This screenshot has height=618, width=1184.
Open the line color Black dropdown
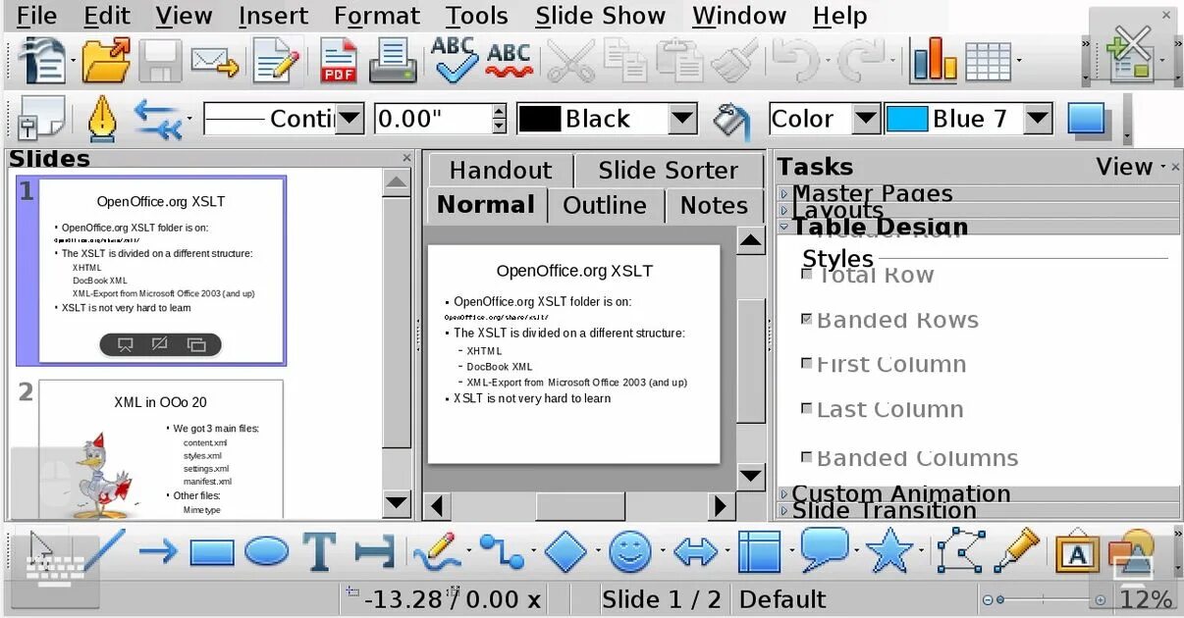(682, 120)
